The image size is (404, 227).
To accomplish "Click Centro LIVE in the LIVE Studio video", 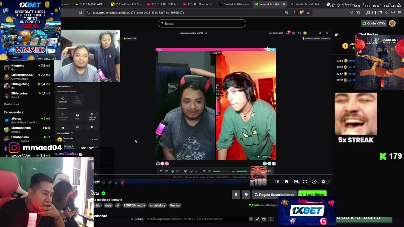I will click(x=276, y=33).
